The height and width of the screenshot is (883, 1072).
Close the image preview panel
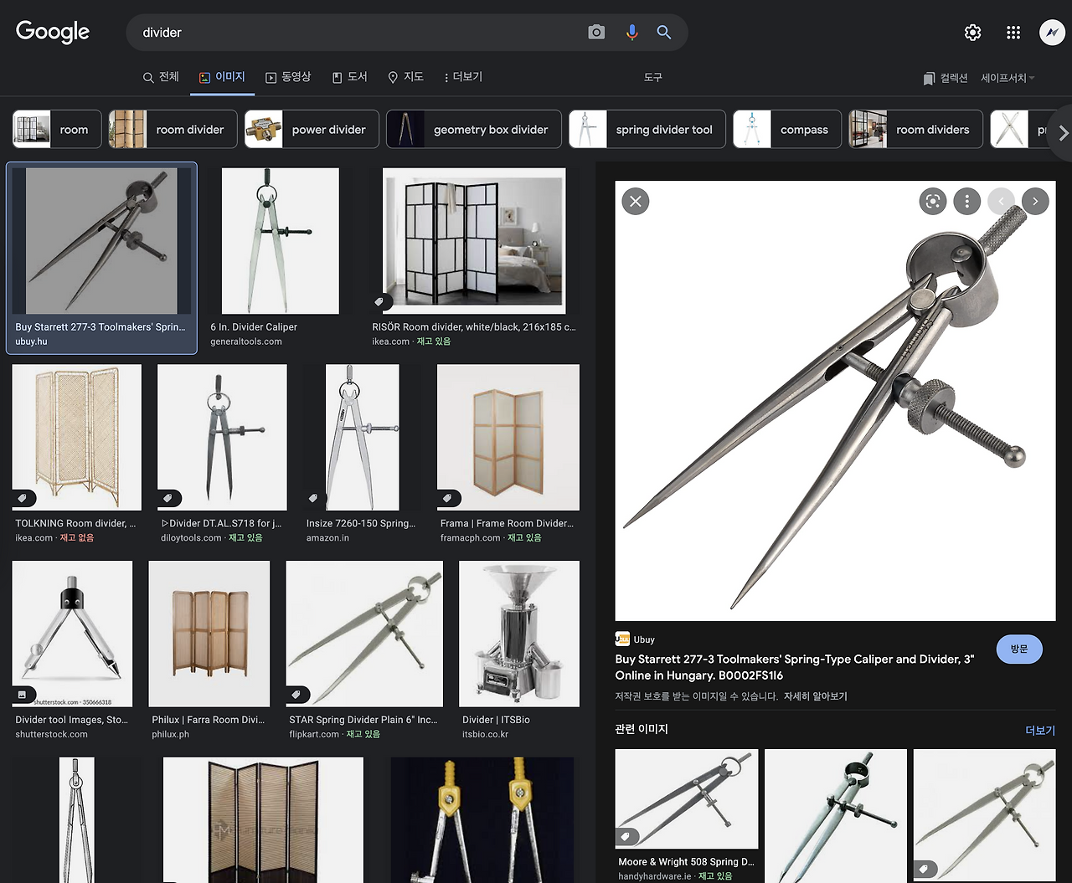click(x=636, y=201)
